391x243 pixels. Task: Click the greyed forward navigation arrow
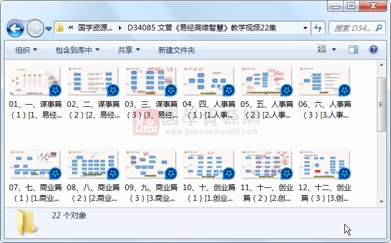click(x=35, y=29)
